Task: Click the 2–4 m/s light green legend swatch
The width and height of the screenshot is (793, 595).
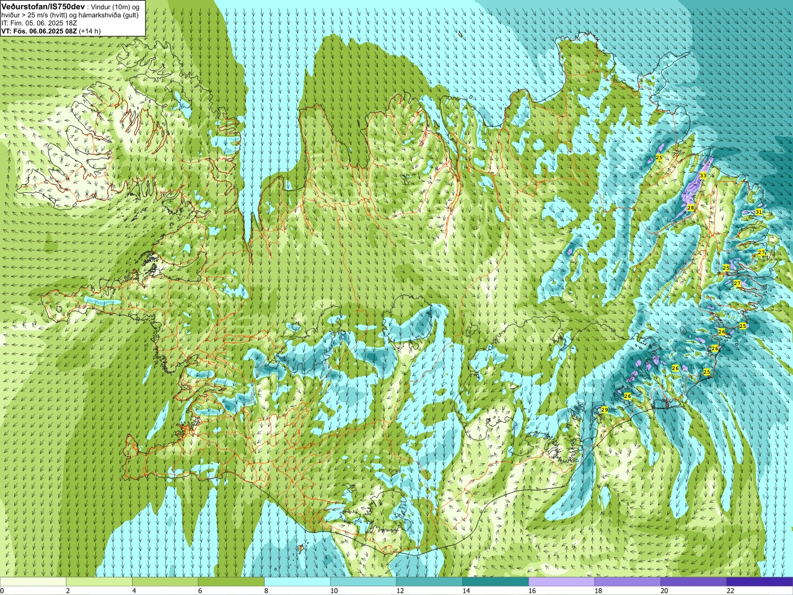Action: 99,582
